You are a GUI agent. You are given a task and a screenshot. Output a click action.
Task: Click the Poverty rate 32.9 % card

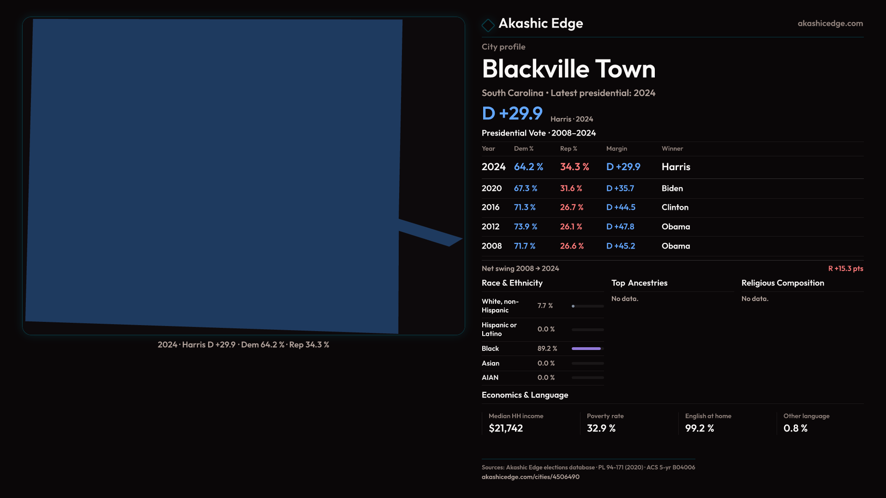[x=605, y=423]
